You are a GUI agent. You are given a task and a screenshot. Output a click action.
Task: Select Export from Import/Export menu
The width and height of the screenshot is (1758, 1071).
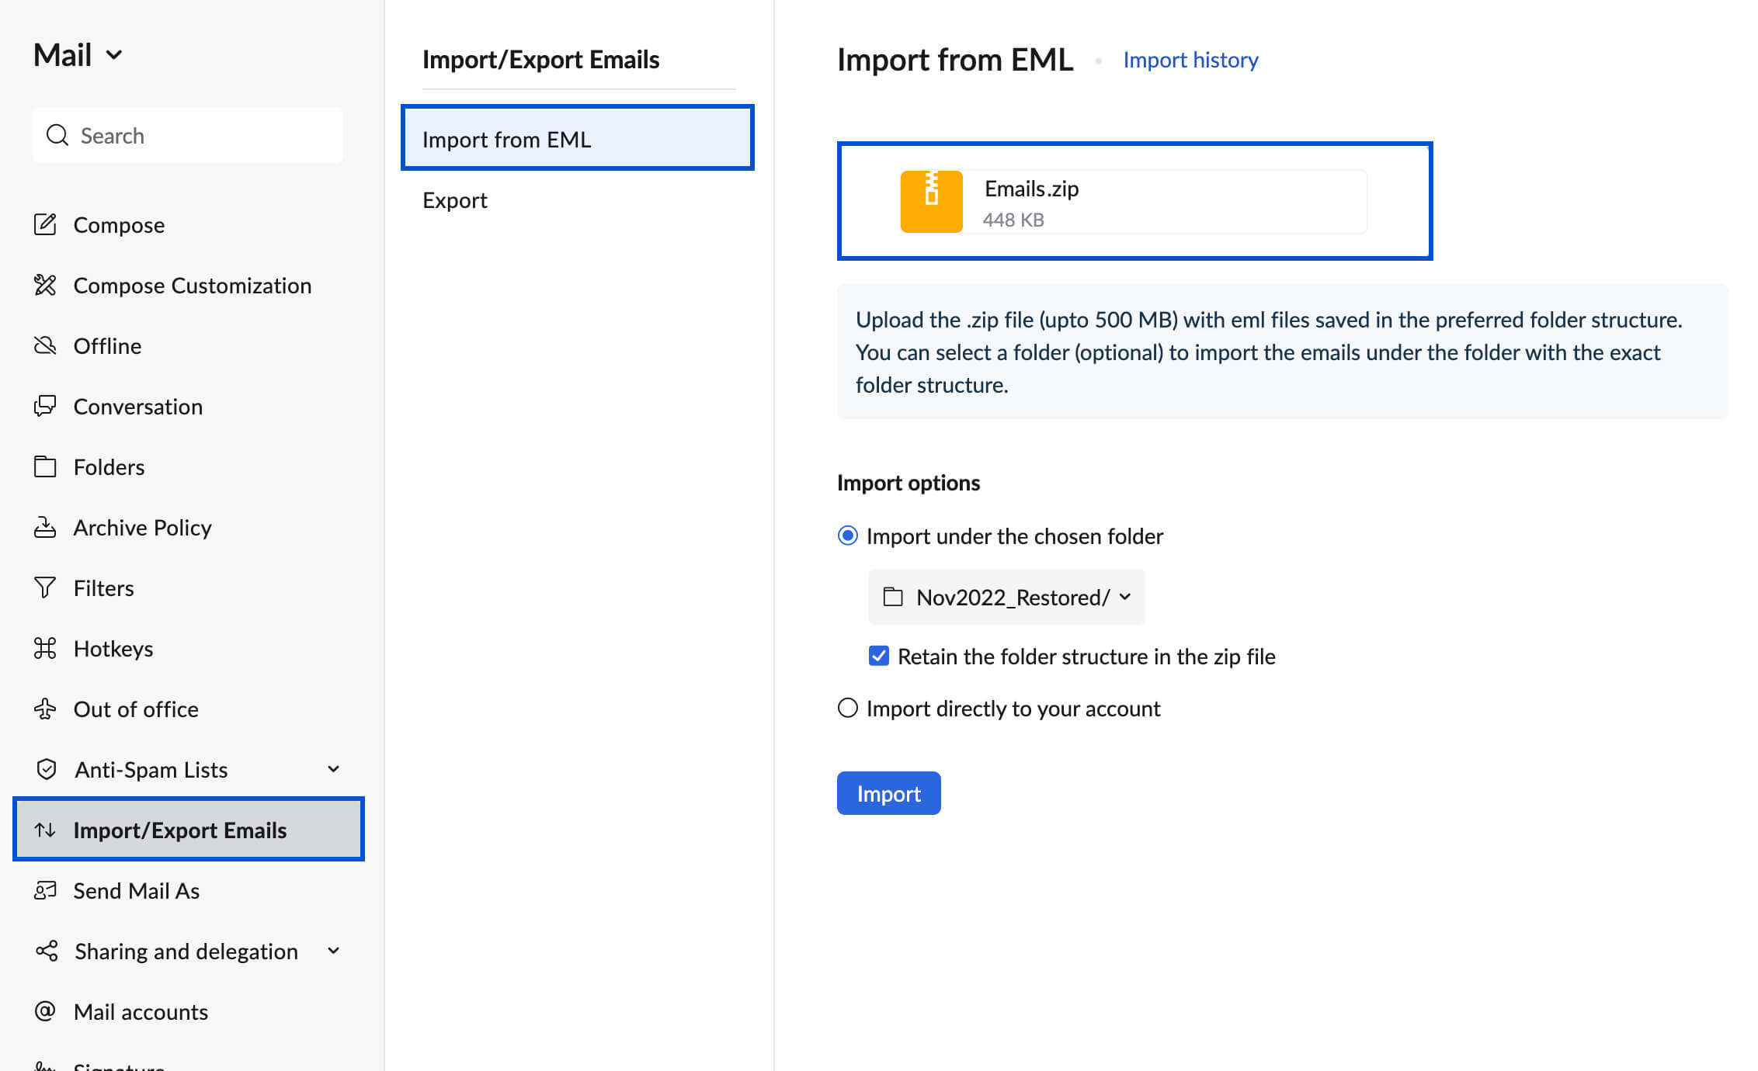456,199
